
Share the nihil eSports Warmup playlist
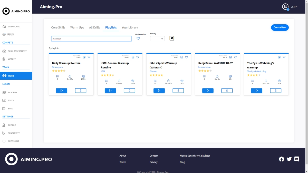(x=181, y=57)
